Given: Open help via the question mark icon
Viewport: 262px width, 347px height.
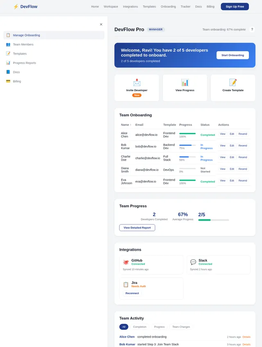Looking at the screenshot, I should click(252, 29).
